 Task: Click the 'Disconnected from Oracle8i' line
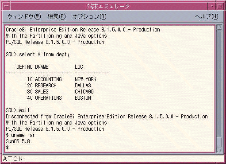click(107, 117)
